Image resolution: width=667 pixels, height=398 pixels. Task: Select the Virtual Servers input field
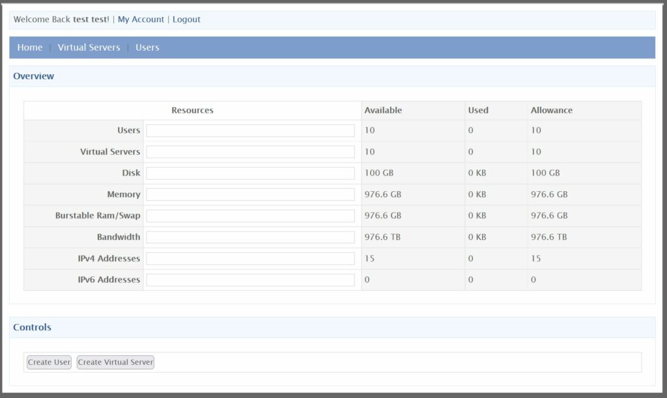251,152
